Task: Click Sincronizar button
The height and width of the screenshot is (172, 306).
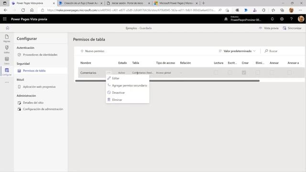Action: click(x=292, y=28)
